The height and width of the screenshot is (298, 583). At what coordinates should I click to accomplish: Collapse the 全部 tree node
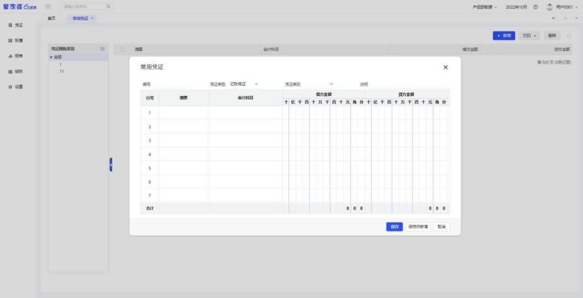pos(51,57)
